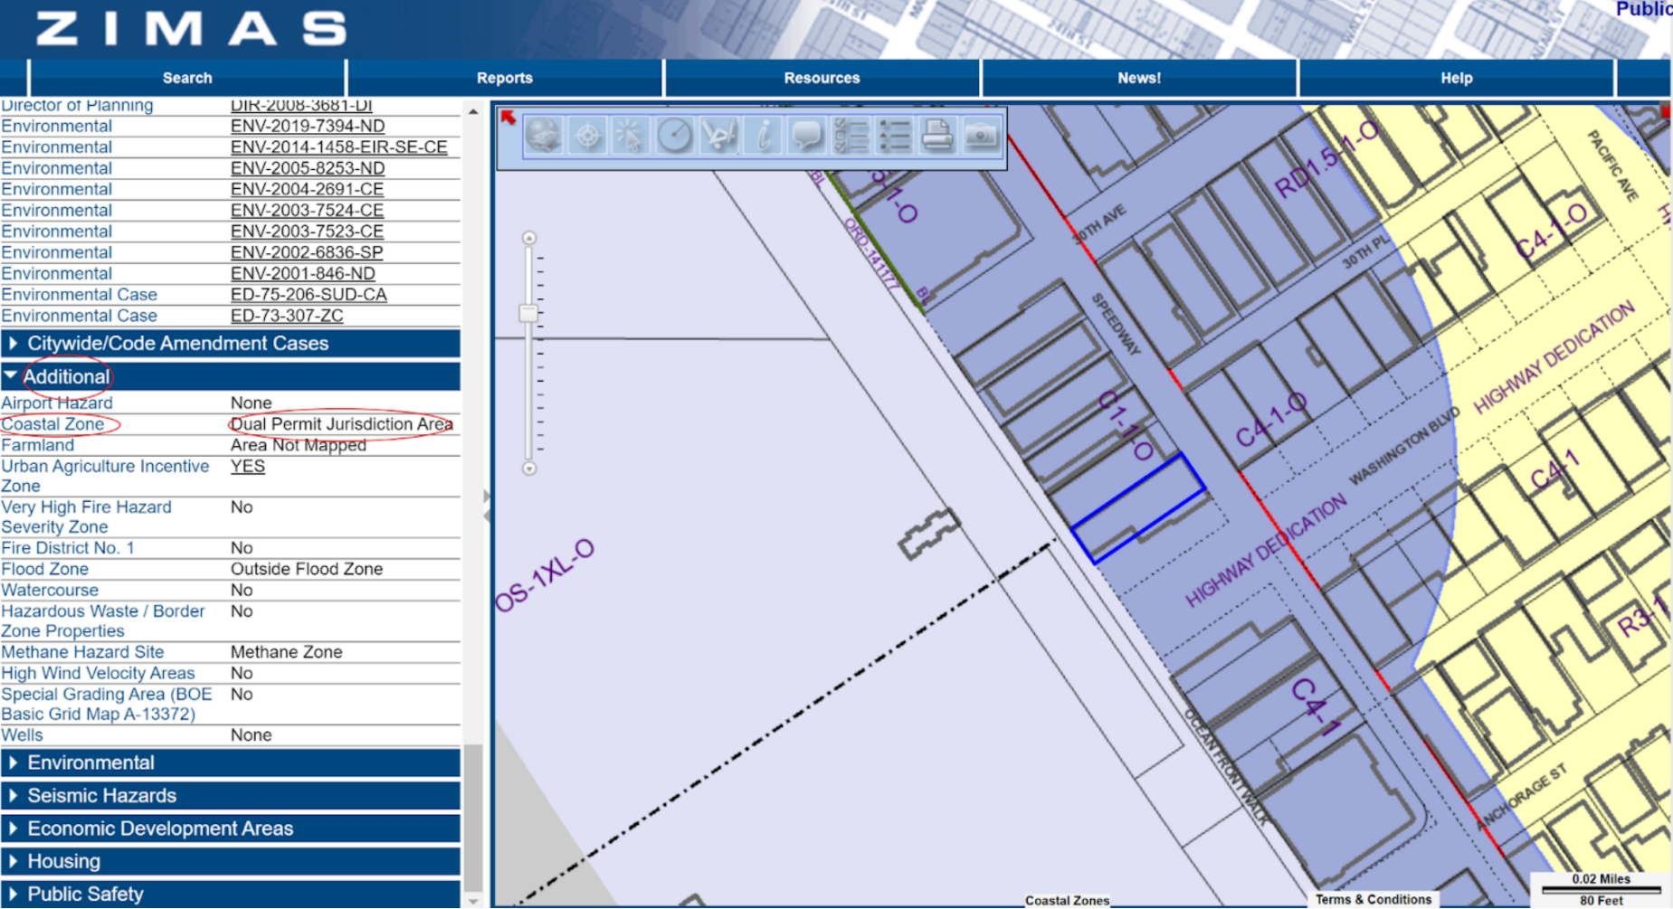Collapse the Additional section

click(x=66, y=376)
